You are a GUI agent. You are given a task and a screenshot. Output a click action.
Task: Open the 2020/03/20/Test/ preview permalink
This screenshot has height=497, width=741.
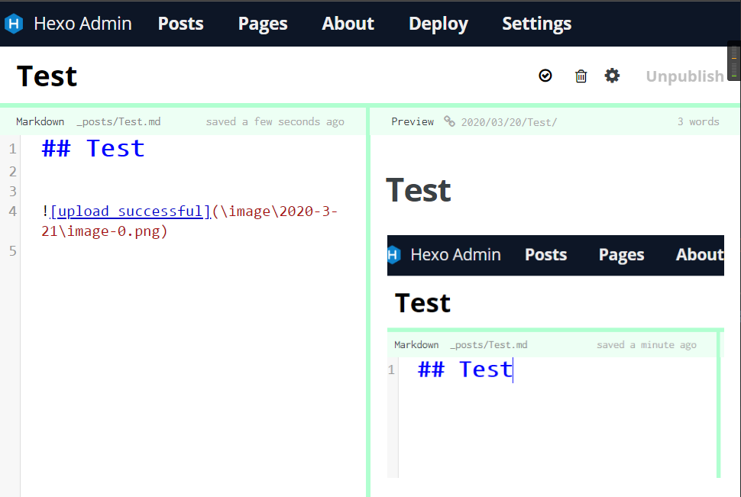pyautogui.click(x=509, y=122)
